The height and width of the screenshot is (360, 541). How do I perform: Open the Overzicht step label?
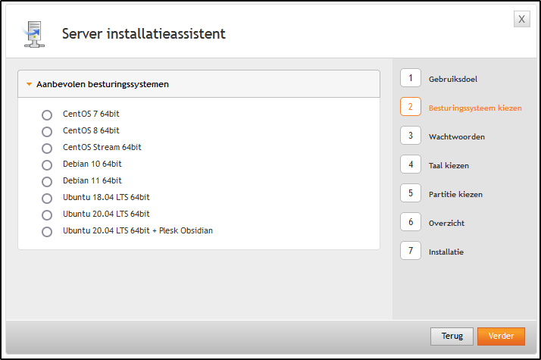pyautogui.click(x=446, y=223)
